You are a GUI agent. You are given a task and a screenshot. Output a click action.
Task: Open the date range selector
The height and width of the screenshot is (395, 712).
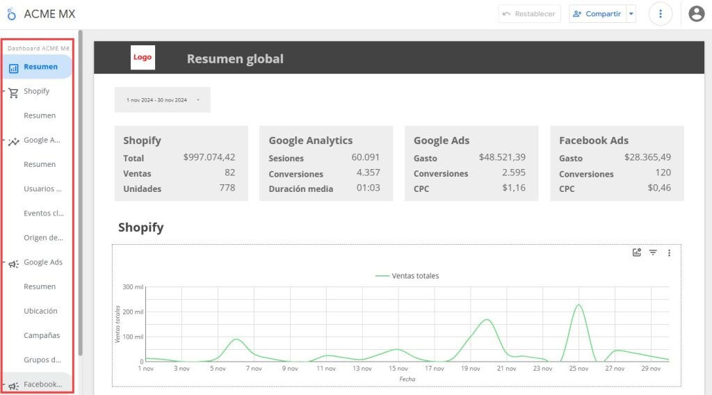tap(163, 100)
